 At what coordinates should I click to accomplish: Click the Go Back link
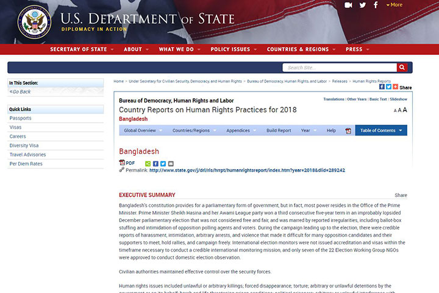[20, 92]
